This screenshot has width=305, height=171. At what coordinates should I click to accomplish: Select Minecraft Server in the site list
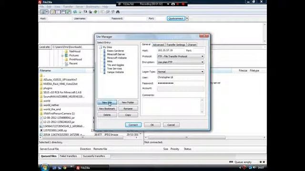[x=116, y=55]
